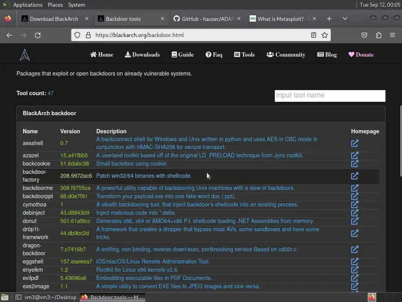The image size is (402, 302).
Task: Click the clock in the top panel
Action: tap(380, 5)
